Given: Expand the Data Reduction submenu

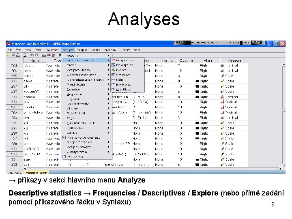Looking at the screenshot, I should [x=109, y=113].
